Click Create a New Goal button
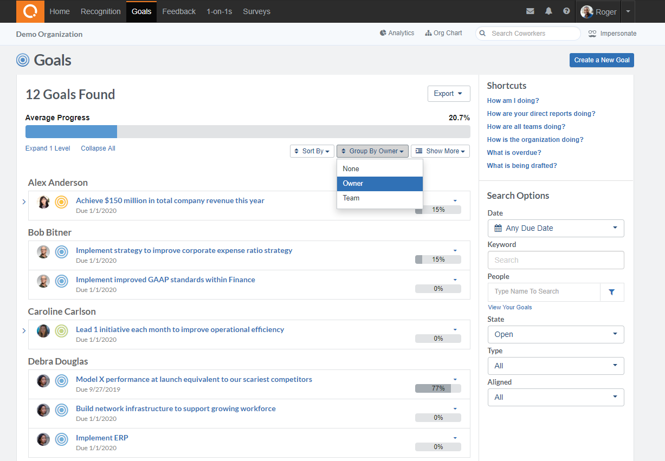The height and width of the screenshot is (461, 665). (602, 60)
